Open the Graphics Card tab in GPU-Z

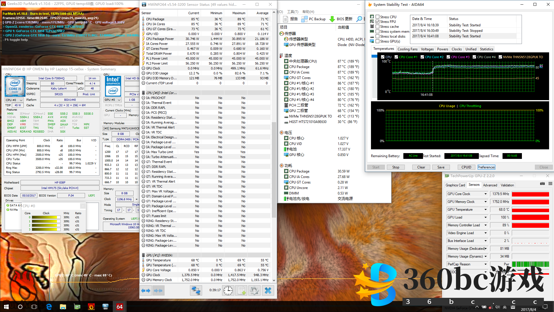click(455, 185)
